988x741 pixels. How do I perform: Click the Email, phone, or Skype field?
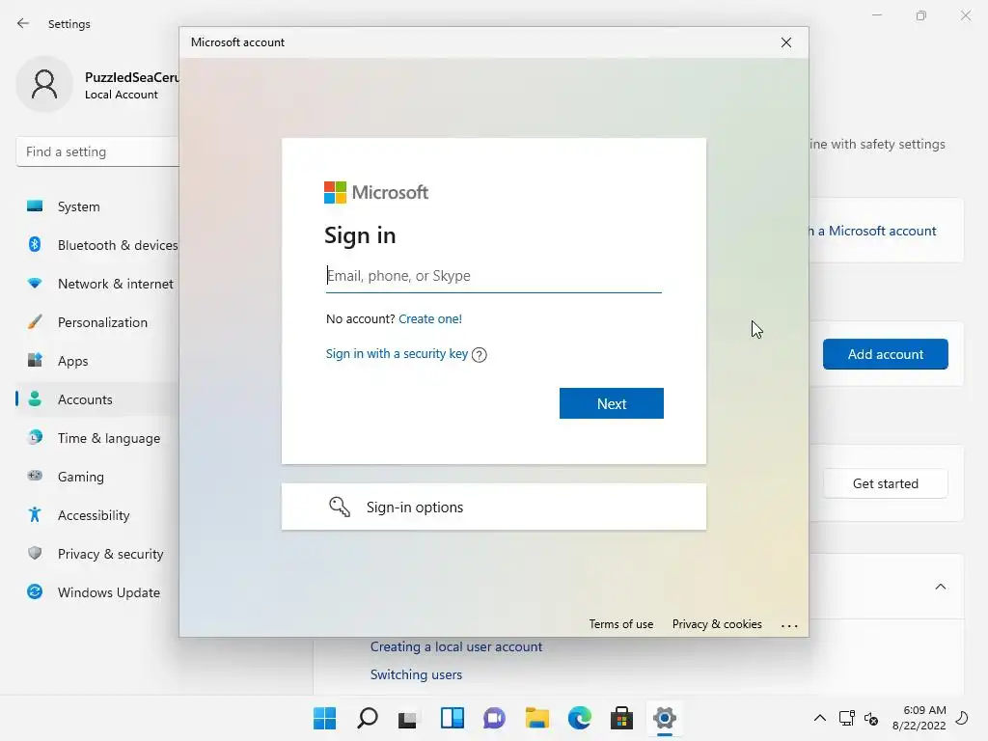(x=493, y=276)
